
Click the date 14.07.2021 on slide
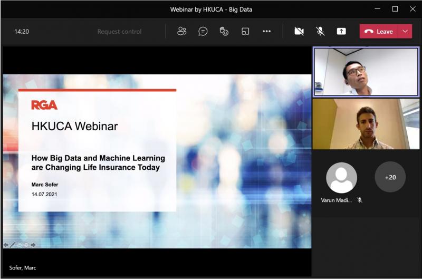click(44, 194)
